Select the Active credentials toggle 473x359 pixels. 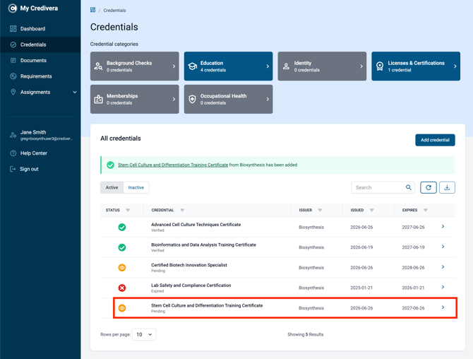pyautogui.click(x=112, y=187)
